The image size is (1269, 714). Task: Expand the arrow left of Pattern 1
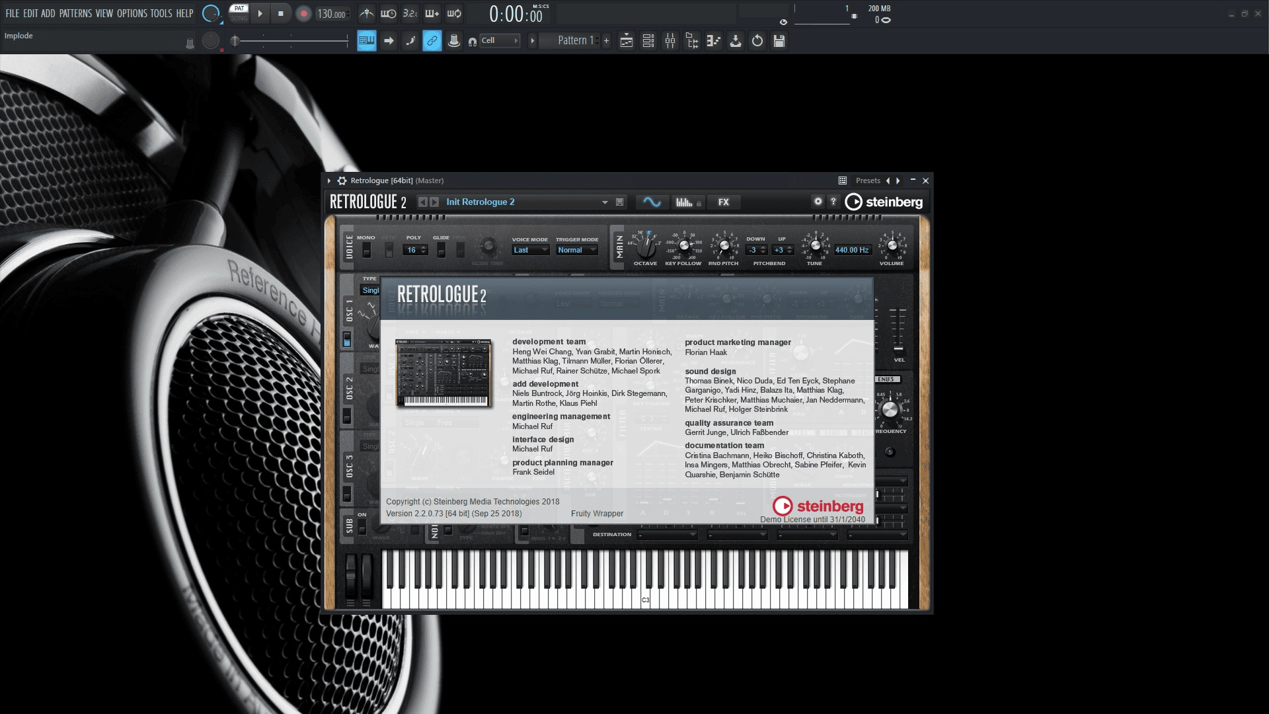coord(532,41)
